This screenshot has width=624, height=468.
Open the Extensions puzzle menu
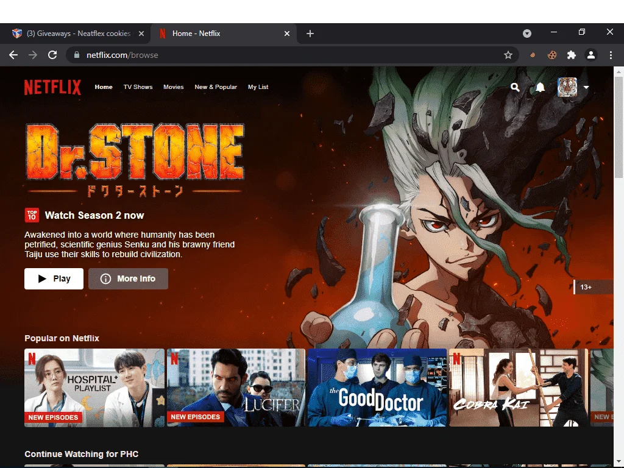coord(572,55)
